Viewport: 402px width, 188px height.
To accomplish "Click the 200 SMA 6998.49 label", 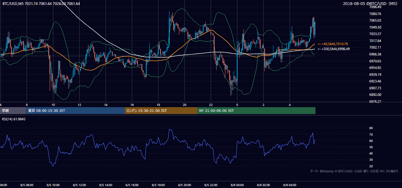I will point(333,49).
